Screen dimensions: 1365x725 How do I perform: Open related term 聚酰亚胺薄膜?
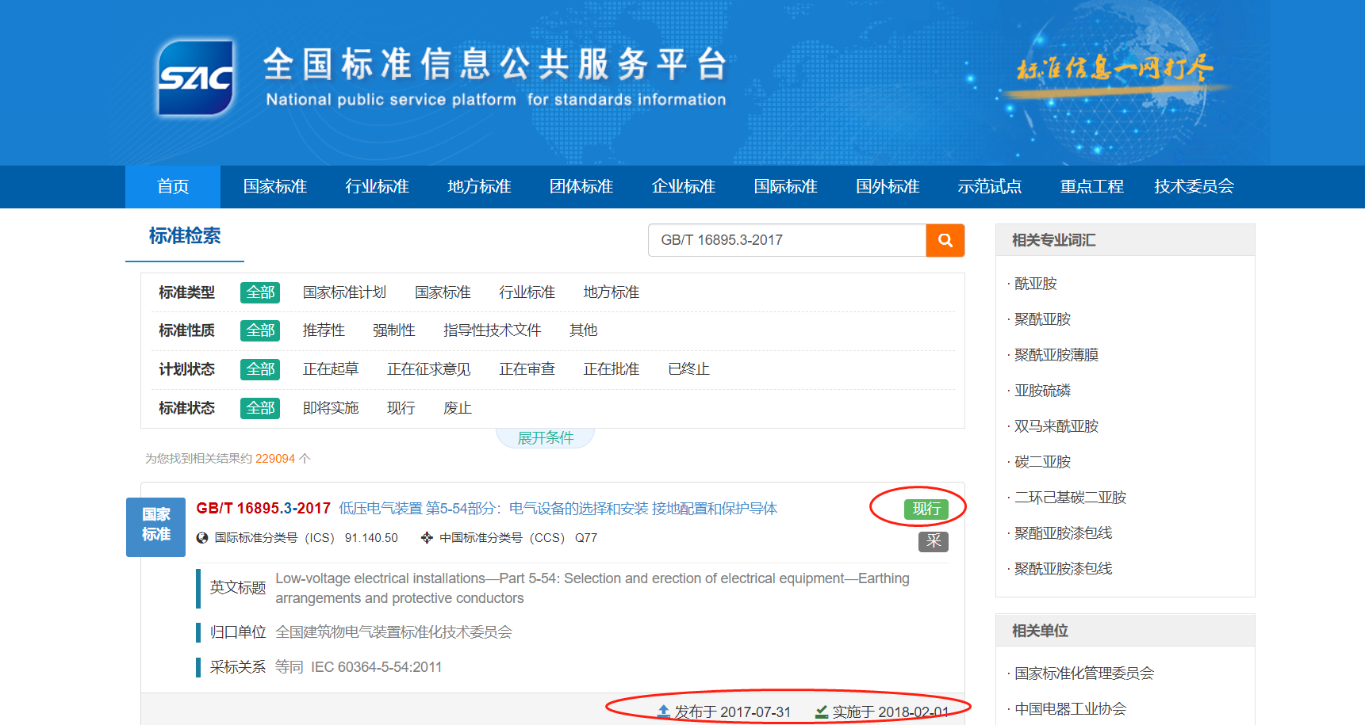1056,355
